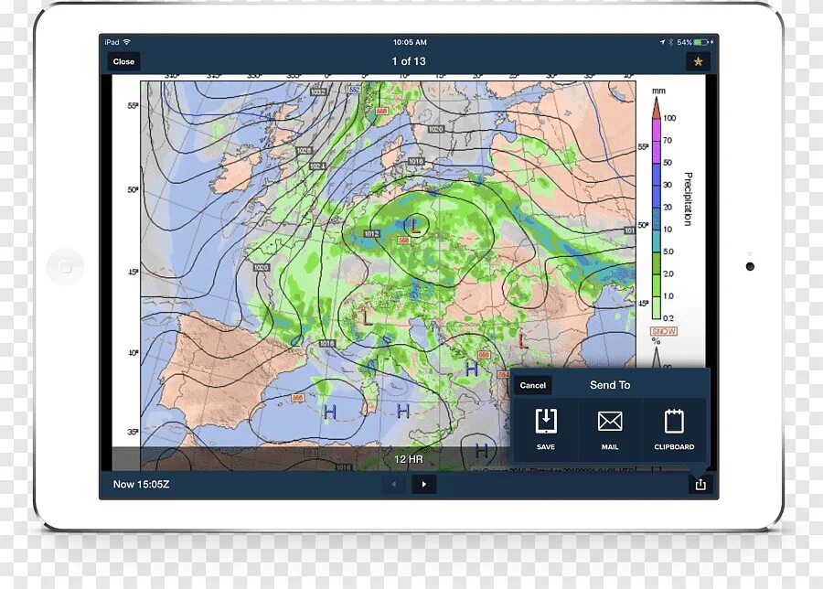Copy the chart to Clipboard

674,430
